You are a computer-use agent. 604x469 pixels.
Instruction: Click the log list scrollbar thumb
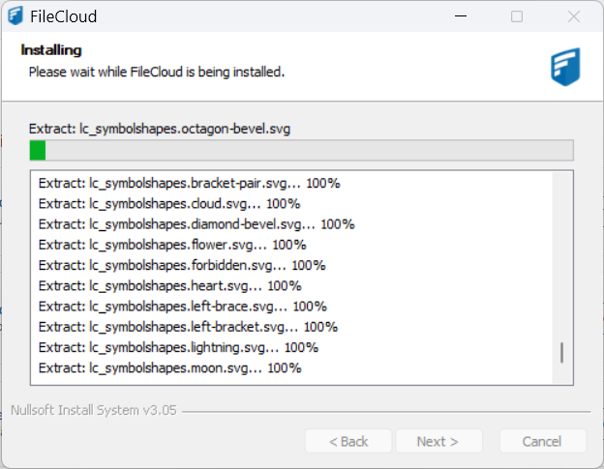click(x=561, y=351)
